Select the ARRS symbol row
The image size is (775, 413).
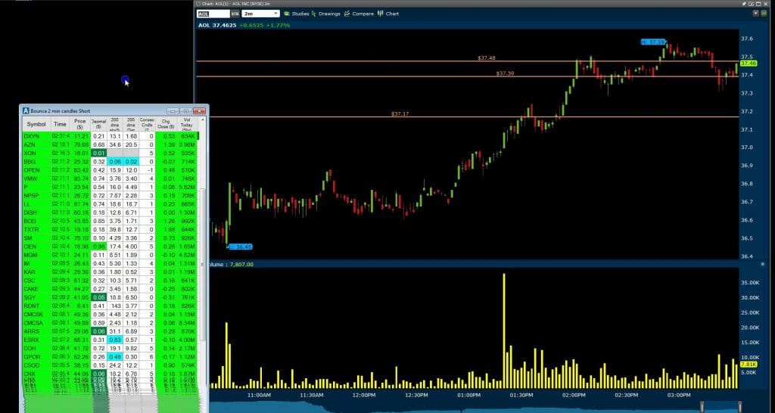click(x=110, y=331)
